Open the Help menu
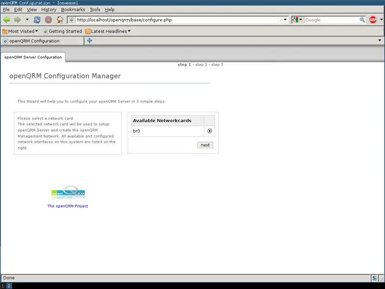 pos(110,10)
